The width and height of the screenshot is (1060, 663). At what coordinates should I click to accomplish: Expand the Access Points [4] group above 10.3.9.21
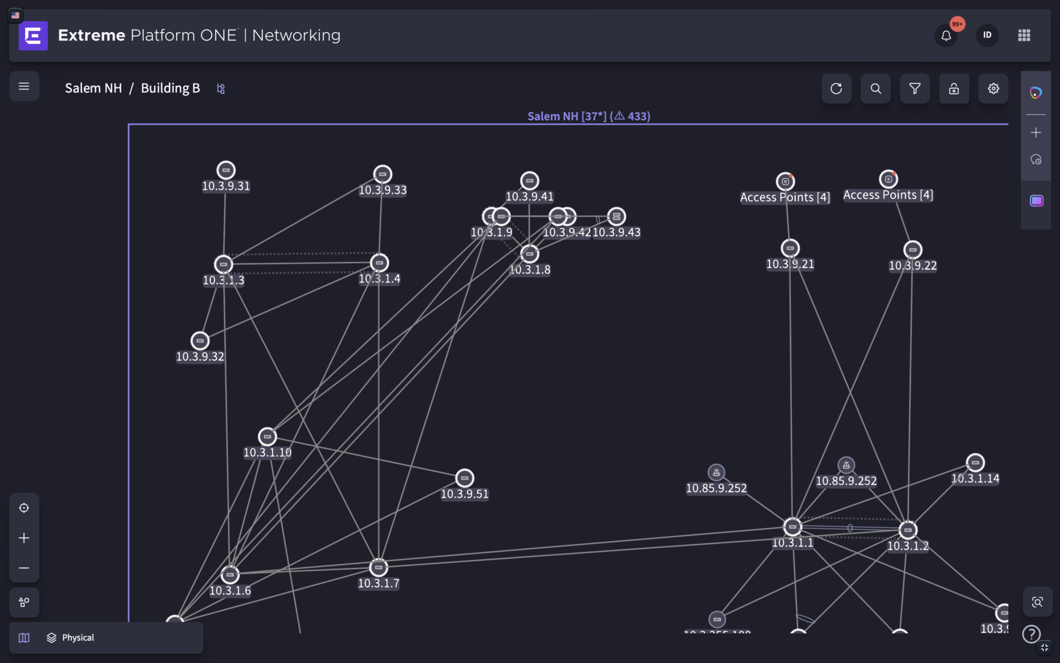tap(785, 181)
